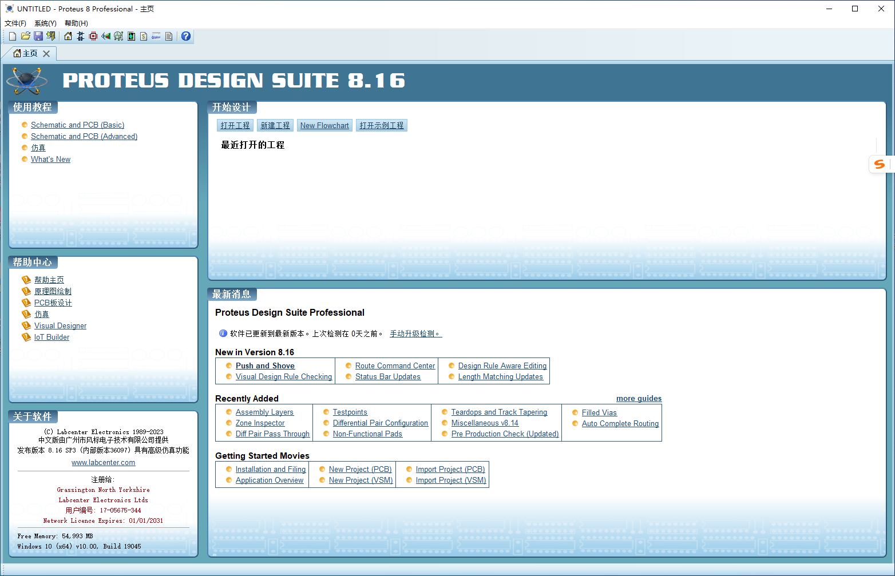This screenshot has width=895, height=576.
Task: Open Visual Design Rule Checking link
Action: [x=284, y=377]
